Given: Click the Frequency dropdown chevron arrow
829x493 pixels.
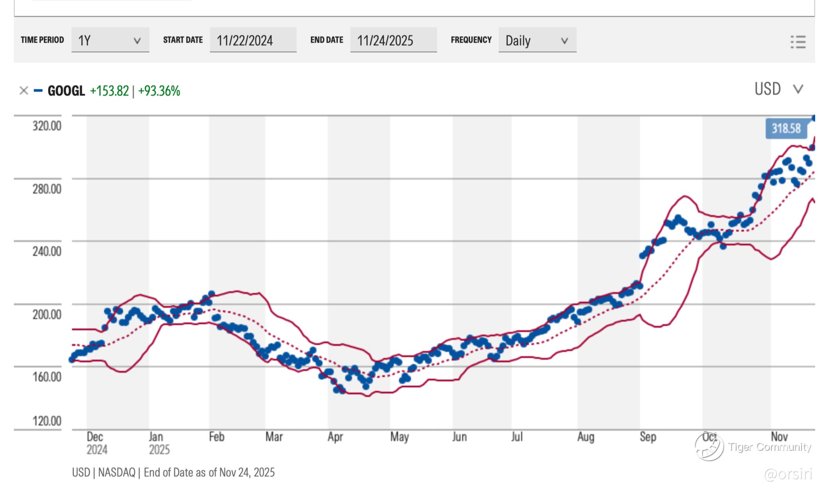Looking at the screenshot, I should (x=564, y=41).
